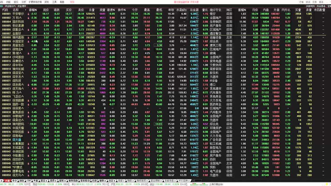Click 行情 button at top right
Image resolution: width=331 pixels, height=186 pixels.
pos(302,2)
